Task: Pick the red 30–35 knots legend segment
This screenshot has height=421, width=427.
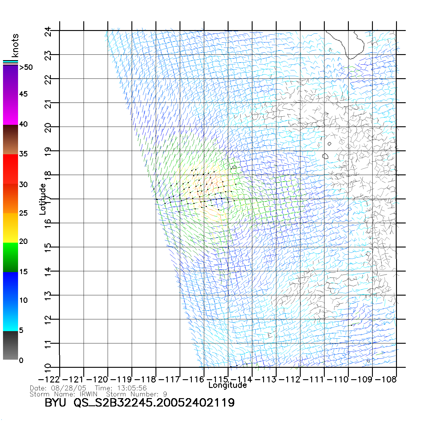Action: pyautogui.click(x=11, y=169)
